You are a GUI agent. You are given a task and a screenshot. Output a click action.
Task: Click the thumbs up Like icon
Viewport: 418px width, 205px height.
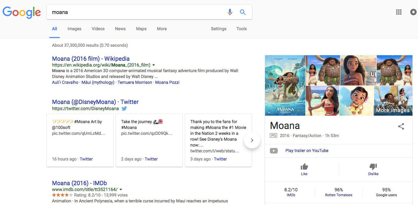[x=304, y=166]
